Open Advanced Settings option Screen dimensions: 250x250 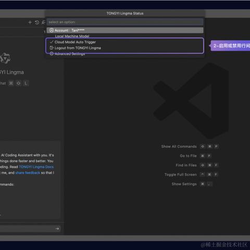coord(125,54)
